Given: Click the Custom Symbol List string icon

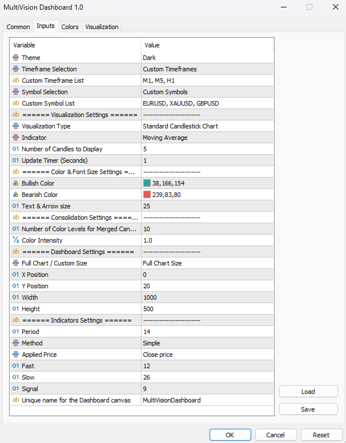Looking at the screenshot, I should pos(15,103).
